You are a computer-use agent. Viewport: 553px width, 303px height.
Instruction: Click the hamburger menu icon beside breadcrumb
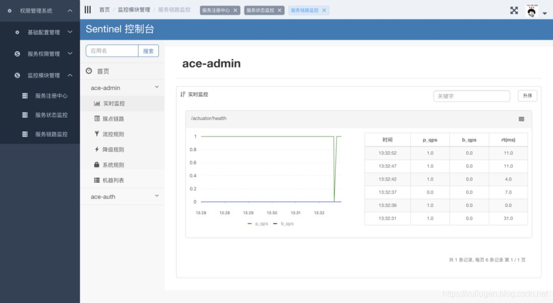[88, 10]
